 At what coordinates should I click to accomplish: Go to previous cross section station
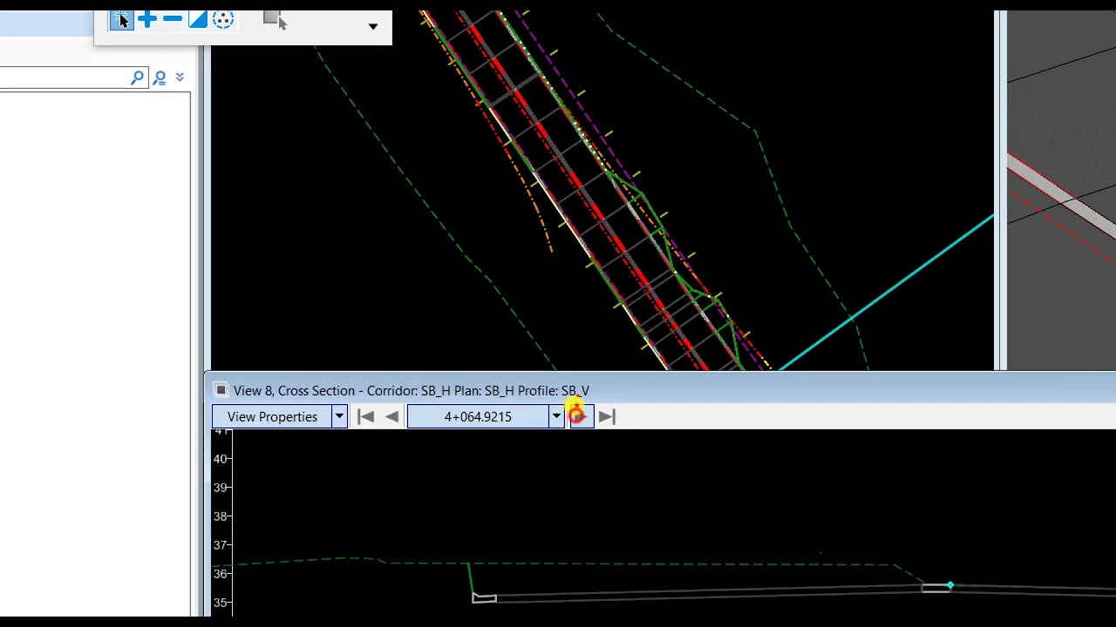click(391, 417)
